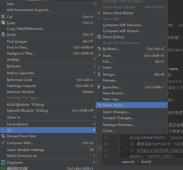Select Remove Module menu item

coord(48,92)
